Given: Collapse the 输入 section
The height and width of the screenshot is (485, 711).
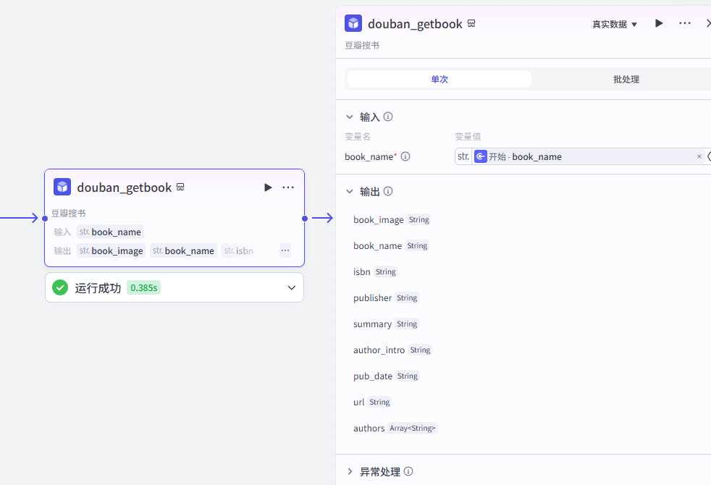Looking at the screenshot, I should [x=350, y=117].
